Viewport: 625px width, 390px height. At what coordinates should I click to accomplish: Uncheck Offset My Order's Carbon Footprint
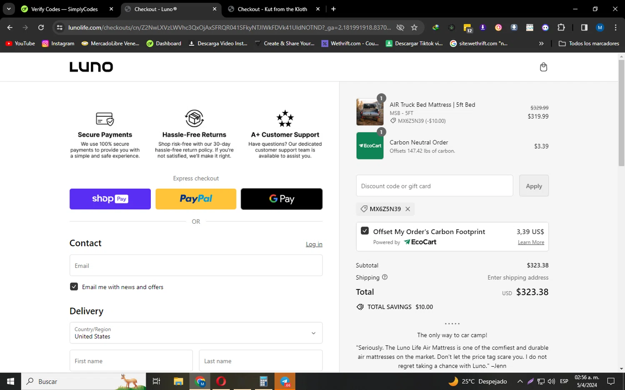(365, 231)
